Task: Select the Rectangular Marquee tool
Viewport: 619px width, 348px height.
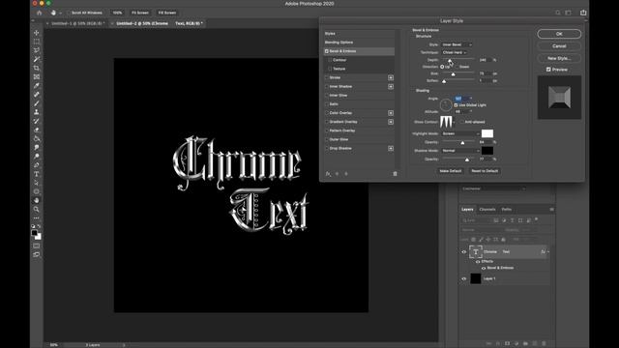Action: (x=37, y=42)
